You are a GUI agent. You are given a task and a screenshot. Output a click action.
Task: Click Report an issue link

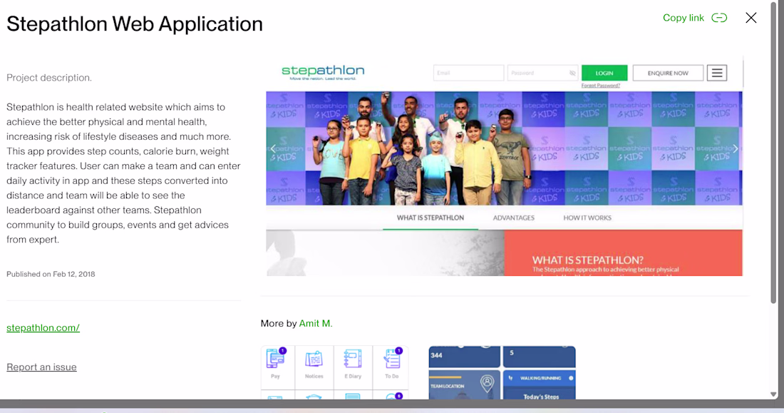coord(41,367)
